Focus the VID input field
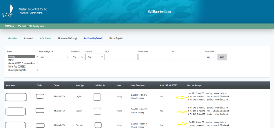The image size is (275, 128). [x=188, y=57]
